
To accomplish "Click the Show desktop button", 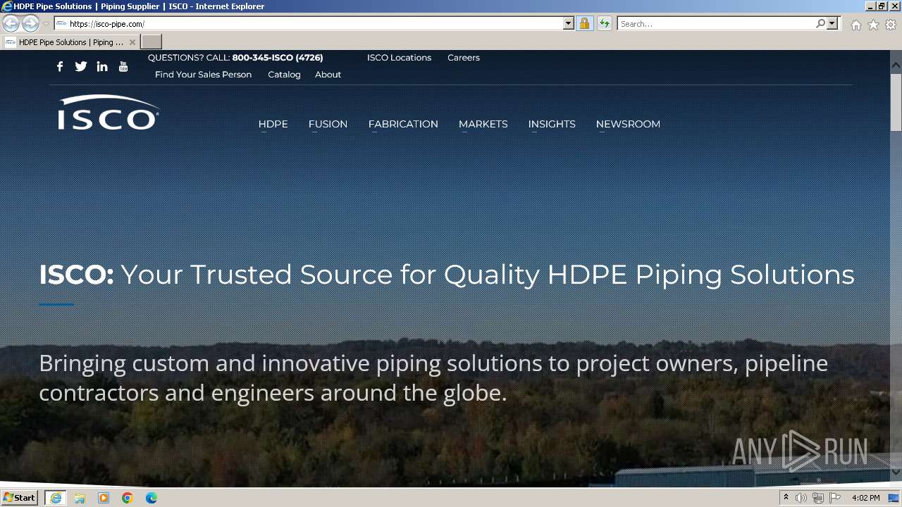I will click(x=894, y=498).
